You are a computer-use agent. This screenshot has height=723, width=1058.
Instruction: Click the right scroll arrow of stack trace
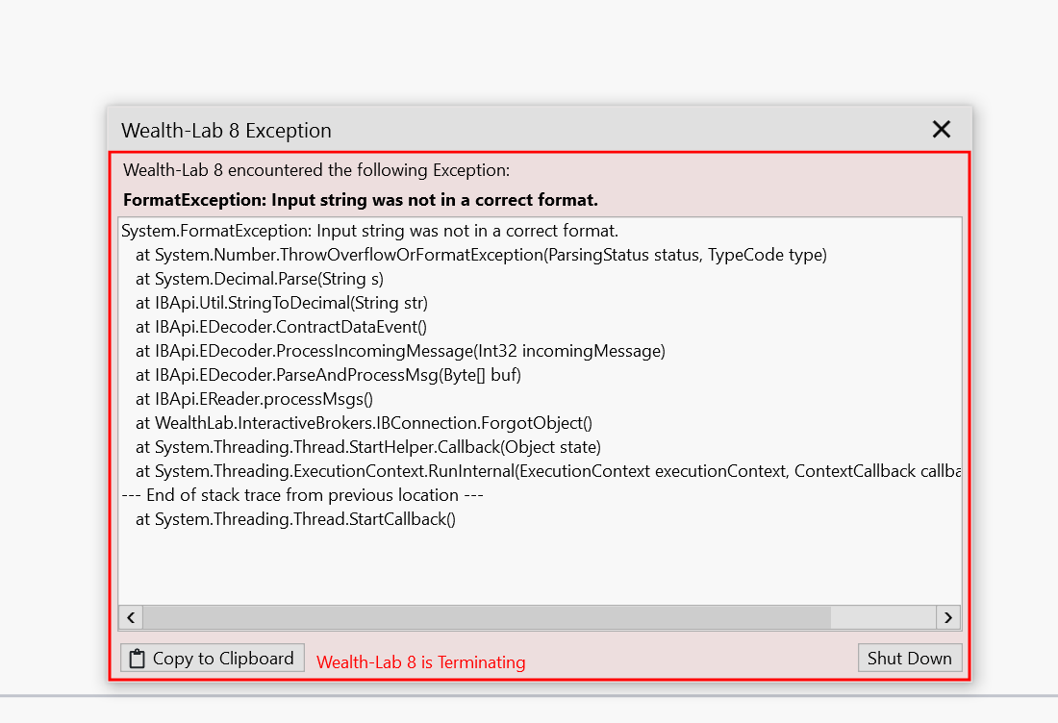[948, 618]
